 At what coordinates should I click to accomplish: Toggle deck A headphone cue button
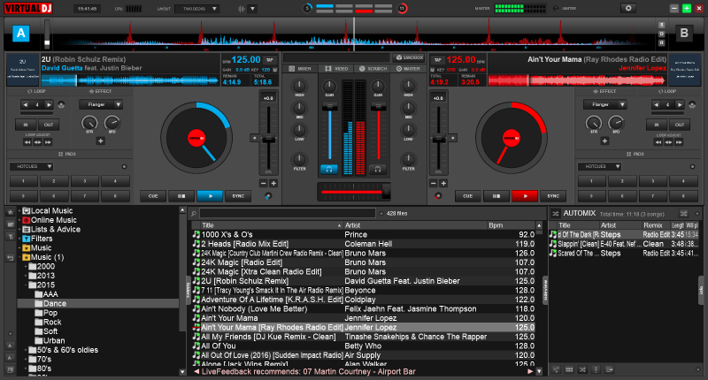click(328, 169)
